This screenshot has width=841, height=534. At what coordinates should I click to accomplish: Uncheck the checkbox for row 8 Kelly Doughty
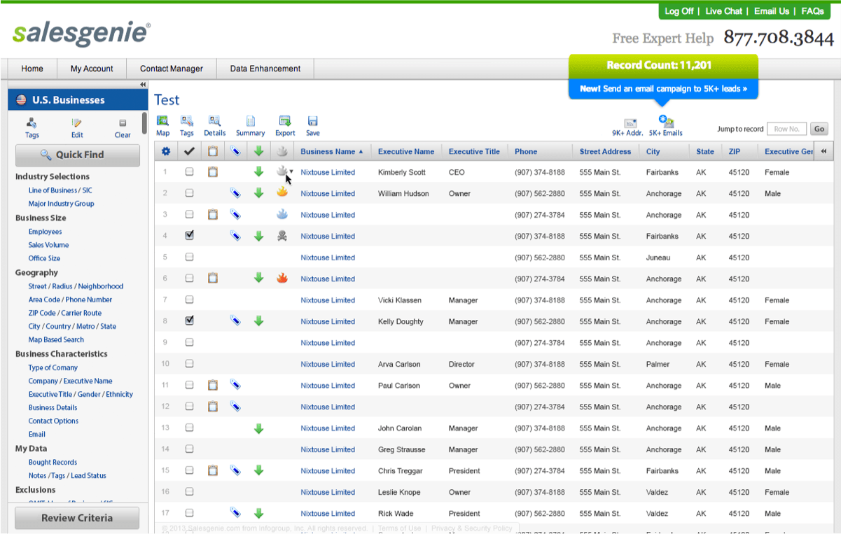(189, 321)
